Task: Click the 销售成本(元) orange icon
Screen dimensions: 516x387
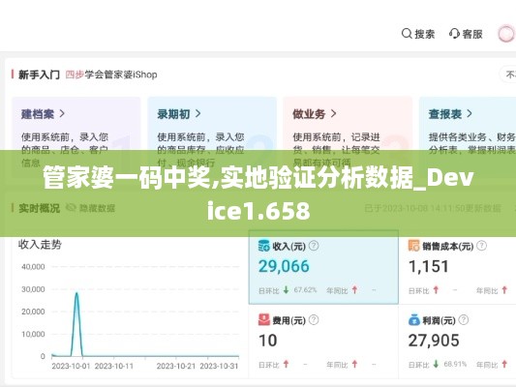Action: (x=413, y=246)
